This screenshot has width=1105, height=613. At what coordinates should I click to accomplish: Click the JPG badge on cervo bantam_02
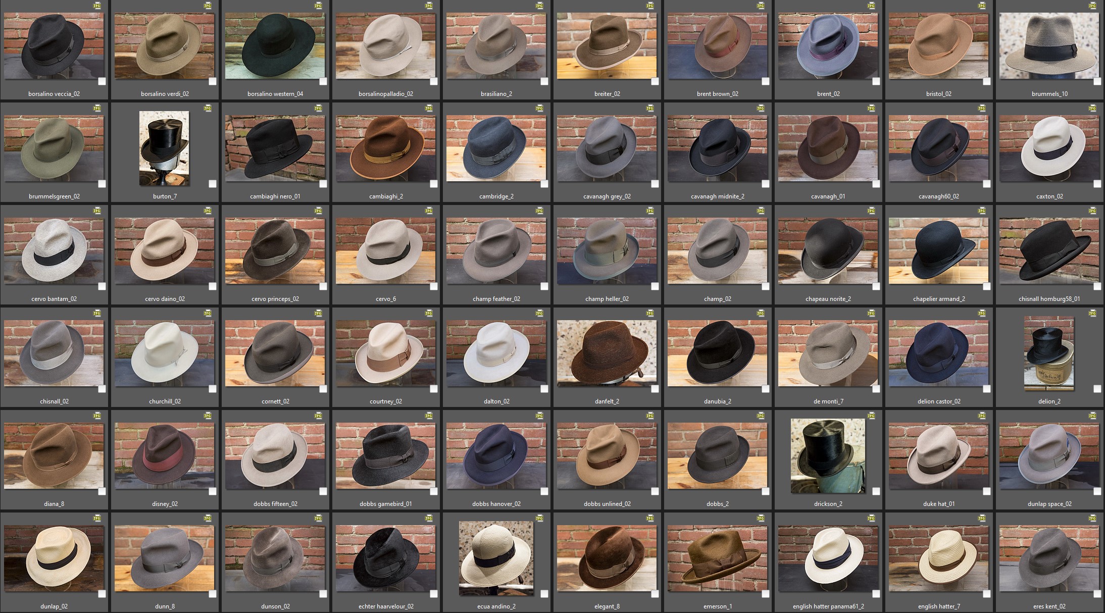click(97, 211)
